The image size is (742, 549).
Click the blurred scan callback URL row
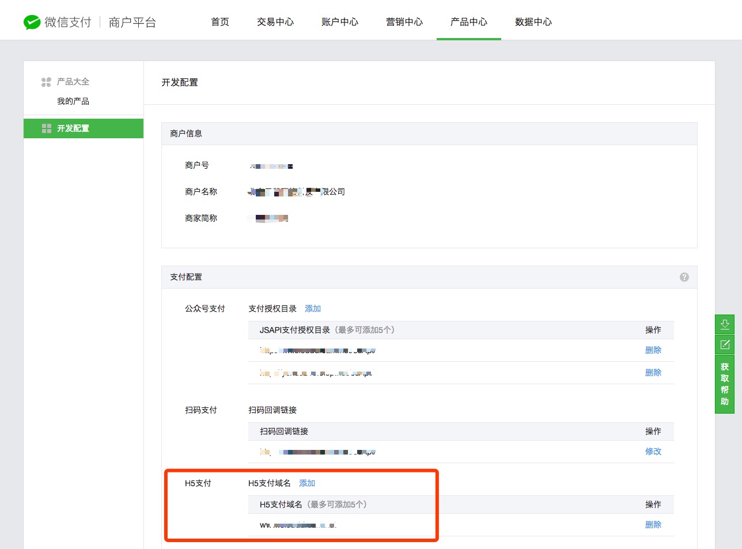[x=317, y=452]
